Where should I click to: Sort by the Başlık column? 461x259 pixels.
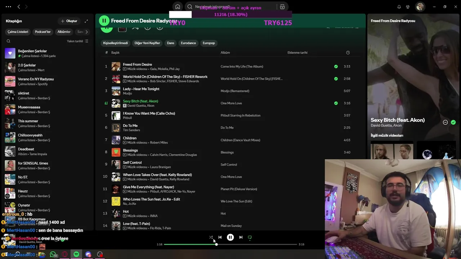(115, 53)
